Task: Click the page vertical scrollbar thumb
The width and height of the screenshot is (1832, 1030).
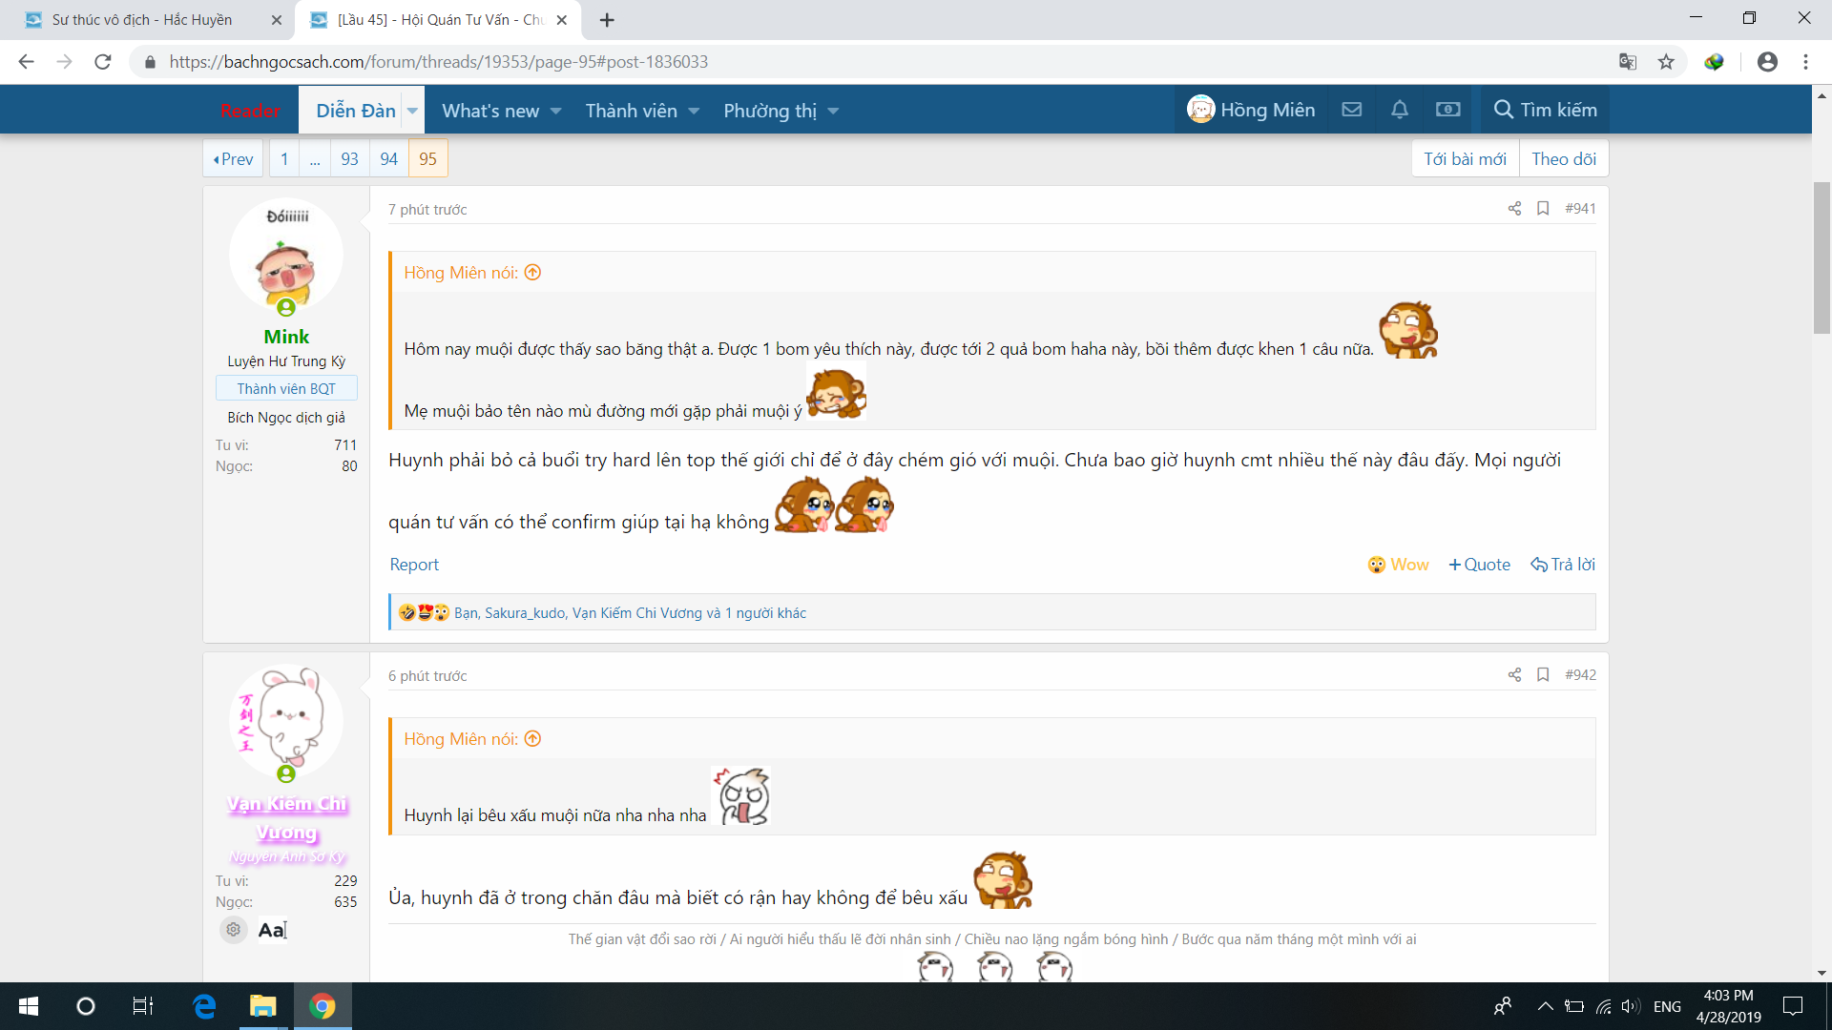Action: pos(1822,257)
